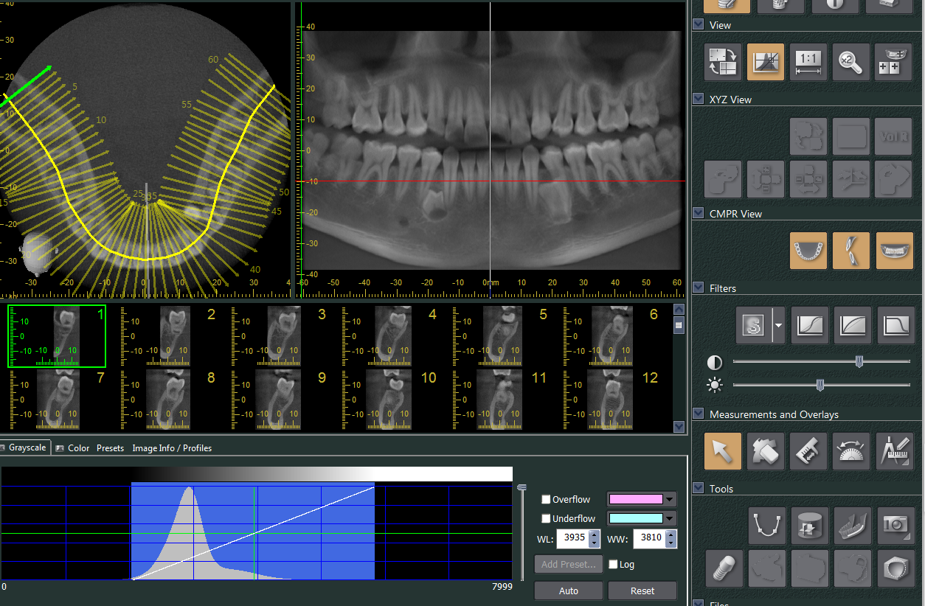Select the x2 magnifier zoom icon

point(851,63)
